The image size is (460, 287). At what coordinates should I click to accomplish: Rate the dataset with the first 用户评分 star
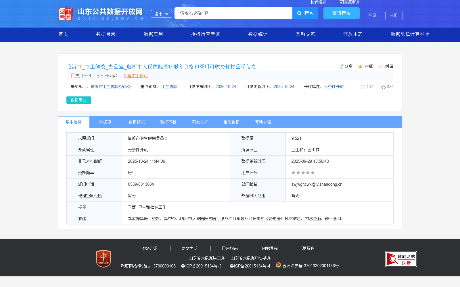pos(293,172)
